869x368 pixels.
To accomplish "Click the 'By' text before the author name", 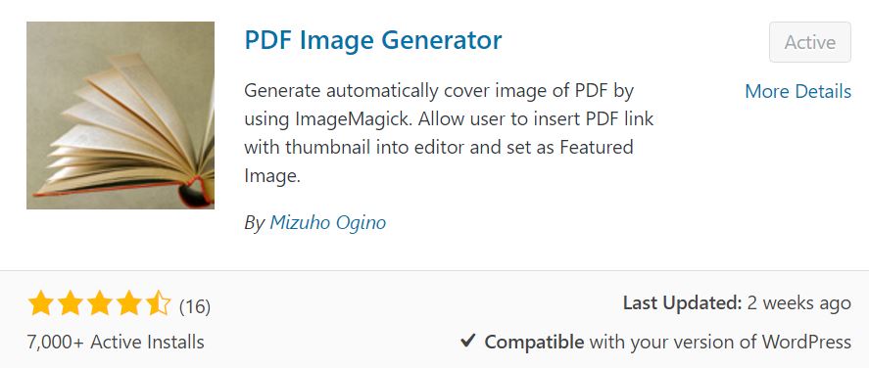I will [x=255, y=223].
